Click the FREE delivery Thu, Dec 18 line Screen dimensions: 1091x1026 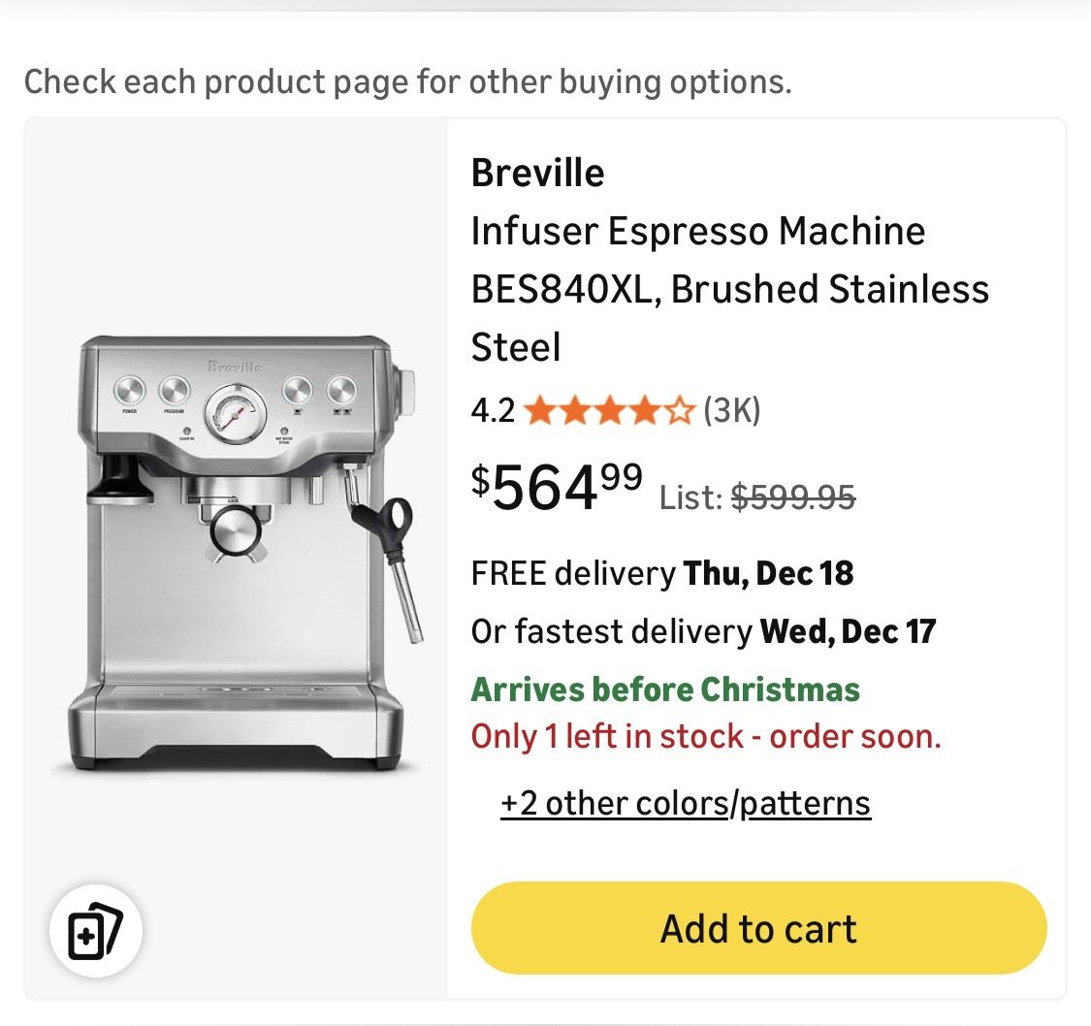point(662,573)
